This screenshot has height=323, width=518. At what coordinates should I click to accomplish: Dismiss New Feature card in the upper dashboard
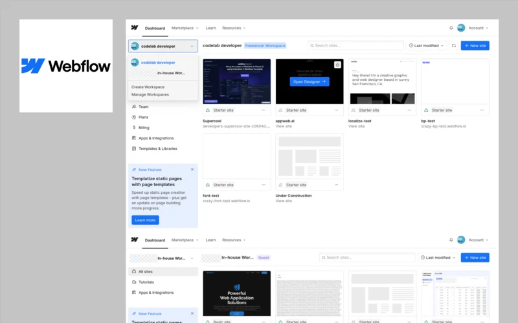[x=192, y=169]
